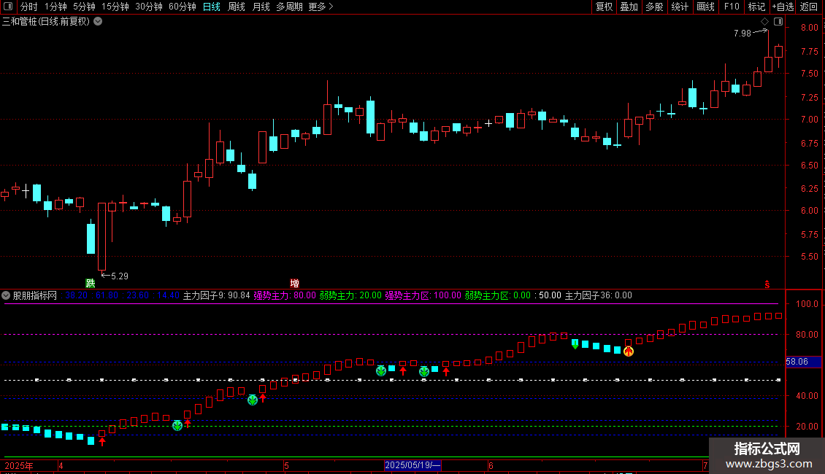The height and width of the screenshot is (474, 825).
Task: Click month 4 marker on timeline
Action: pos(61,465)
